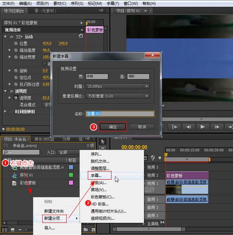The width and height of the screenshot is (233, 235).
Task: Open the 新建分项 submenu entry
Action: 56,218
